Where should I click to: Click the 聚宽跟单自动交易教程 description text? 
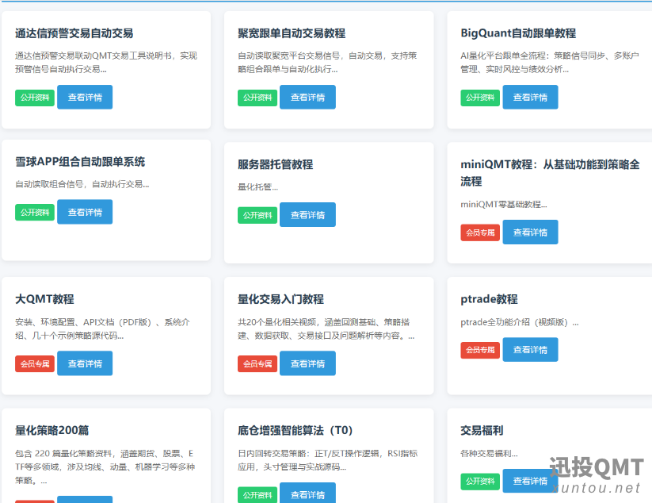tap(327, 62)
